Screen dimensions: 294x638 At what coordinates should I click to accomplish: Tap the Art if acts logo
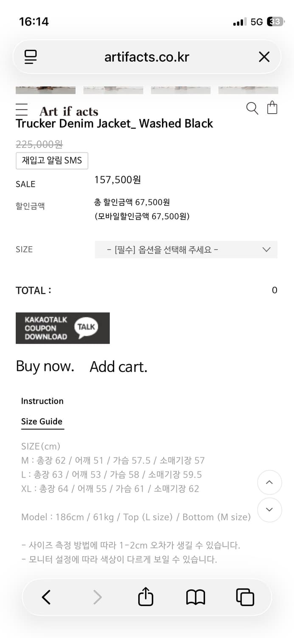69,111
